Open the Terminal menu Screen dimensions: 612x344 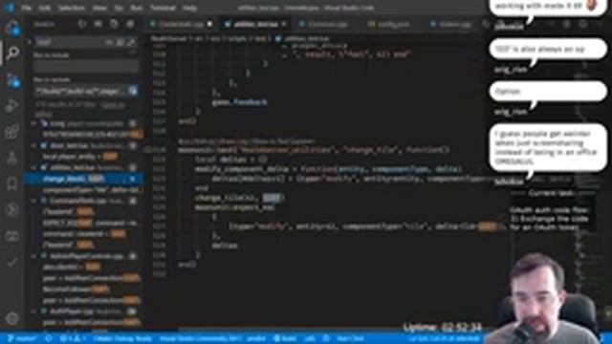coord(163,8)
